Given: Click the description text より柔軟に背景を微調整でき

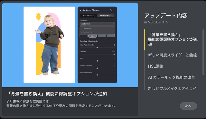Looking at the screenshot, I should point(29,101).
